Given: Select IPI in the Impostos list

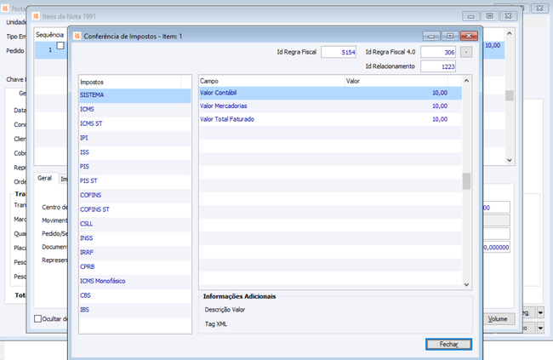Looking at the screenshot, I should click(x=135, y=138).
